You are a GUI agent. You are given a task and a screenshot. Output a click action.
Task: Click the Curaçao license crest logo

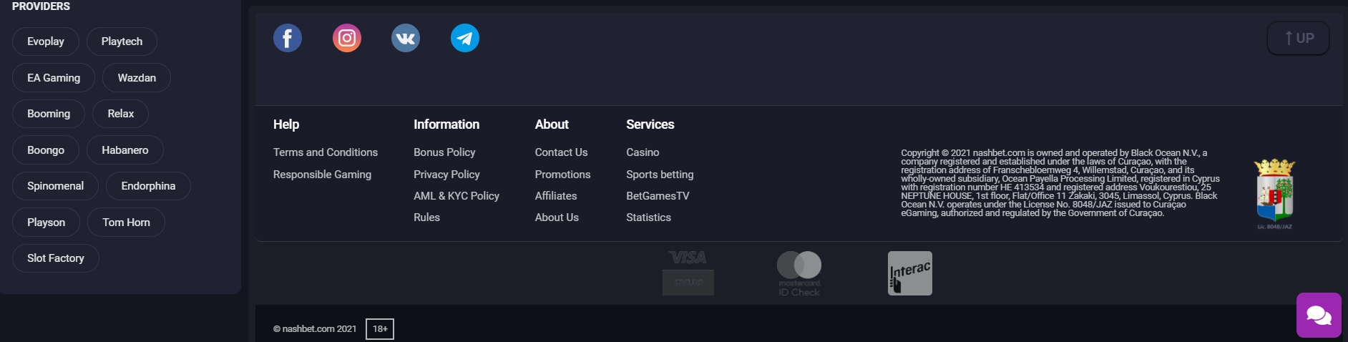coord(1274,194)
